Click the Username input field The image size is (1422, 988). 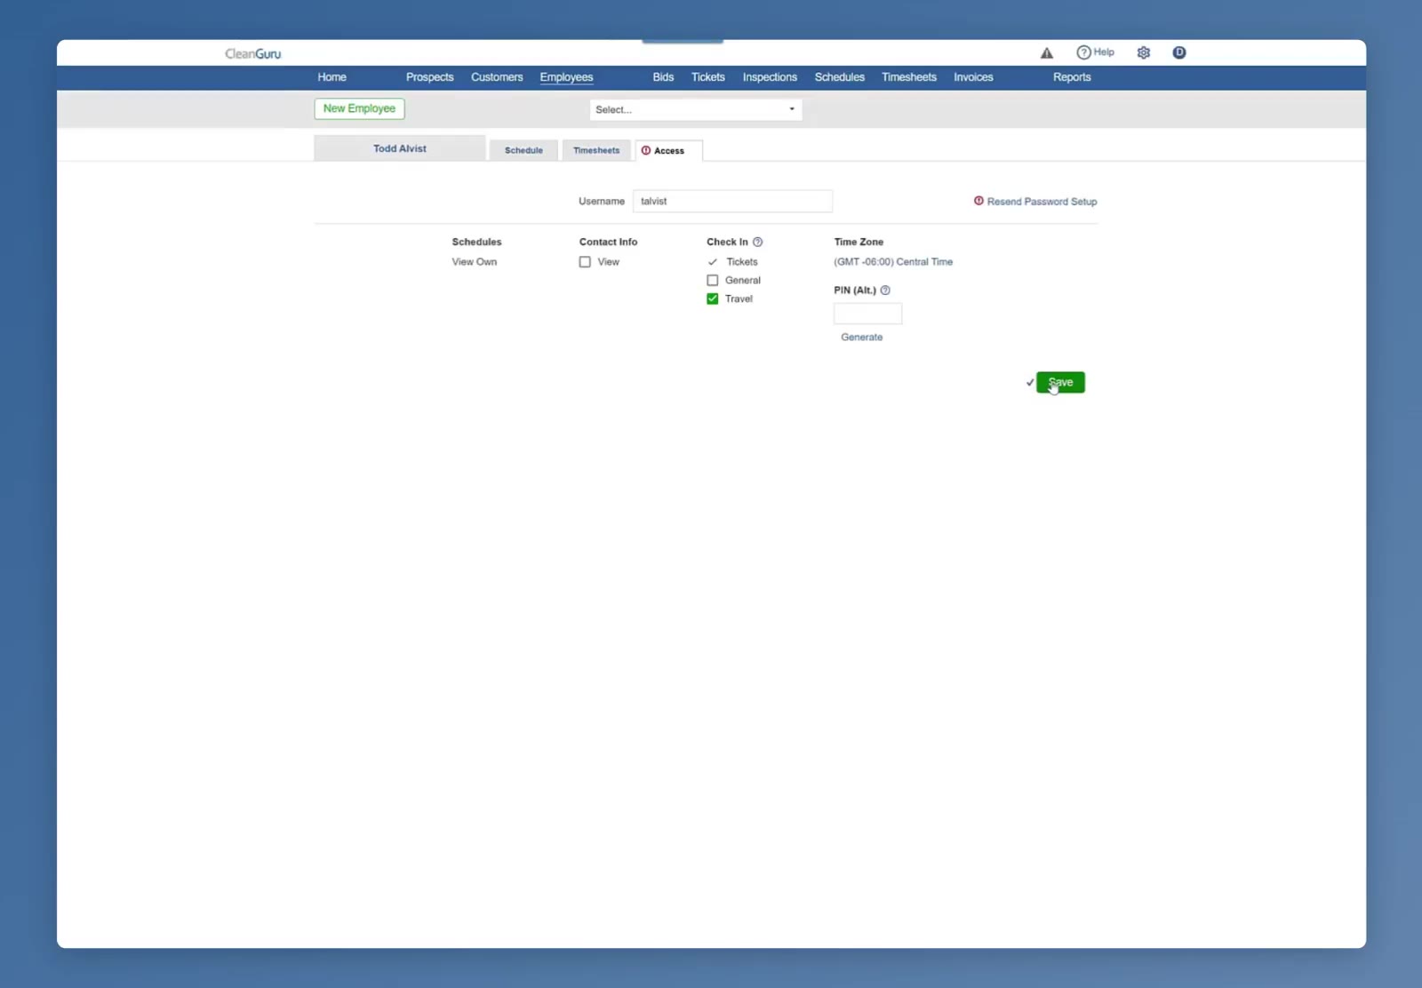(732, 201)
